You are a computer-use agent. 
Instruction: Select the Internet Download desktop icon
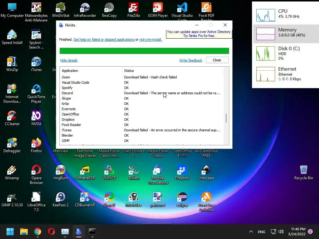12,93
